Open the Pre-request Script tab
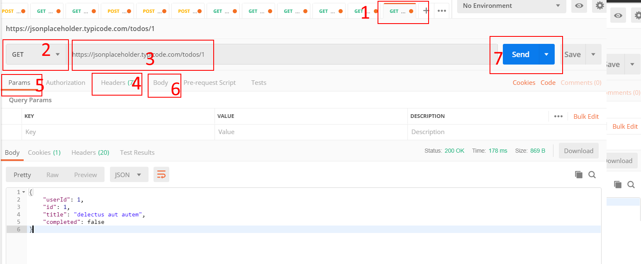 tap(210, 82)
